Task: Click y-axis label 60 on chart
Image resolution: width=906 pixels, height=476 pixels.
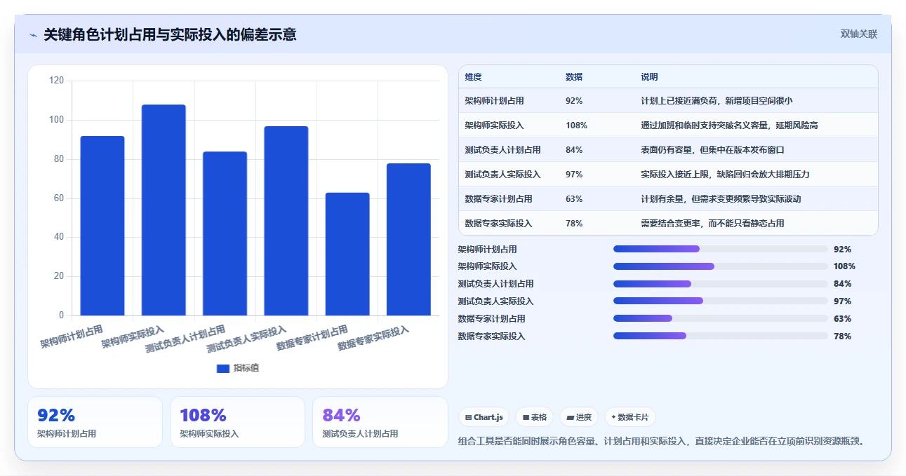Action: (x=59, y=198)
